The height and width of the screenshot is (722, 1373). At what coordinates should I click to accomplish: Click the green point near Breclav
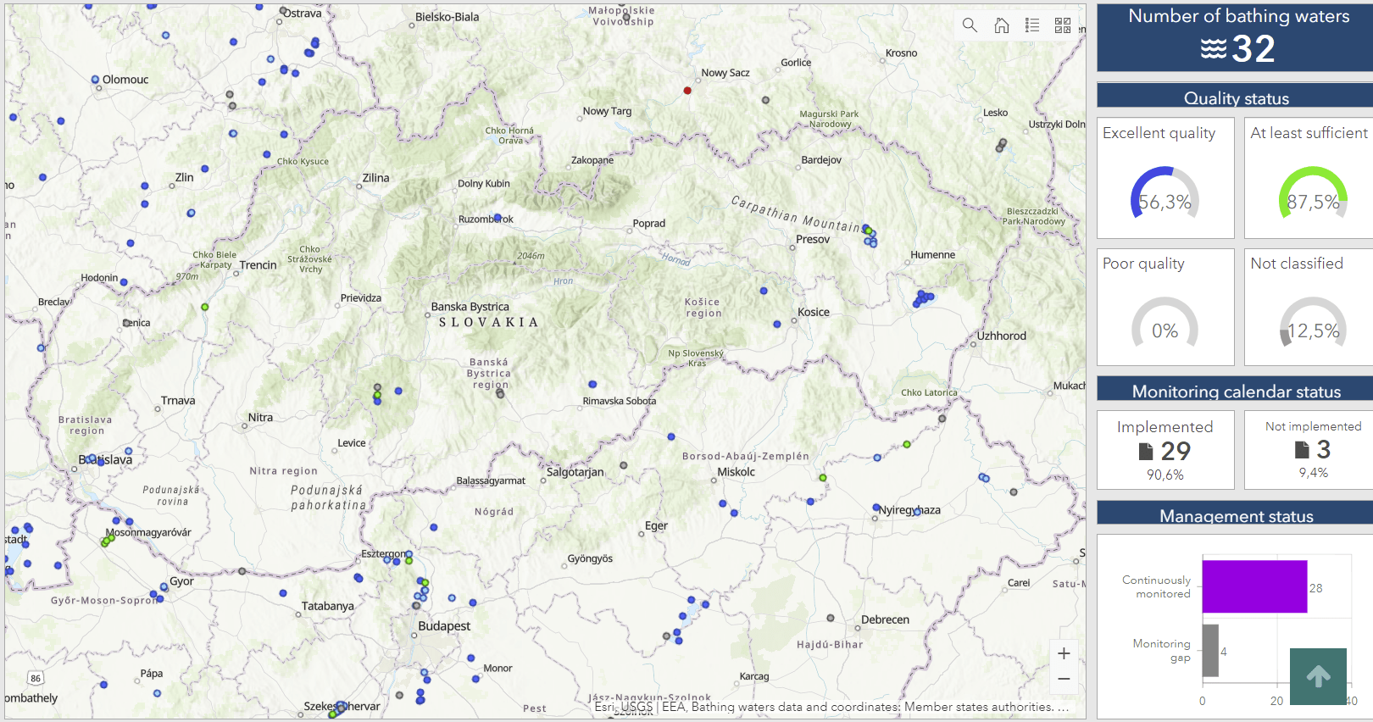click(x=205, y=307)
